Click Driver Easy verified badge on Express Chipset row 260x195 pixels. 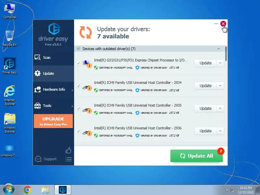point(137,68)
